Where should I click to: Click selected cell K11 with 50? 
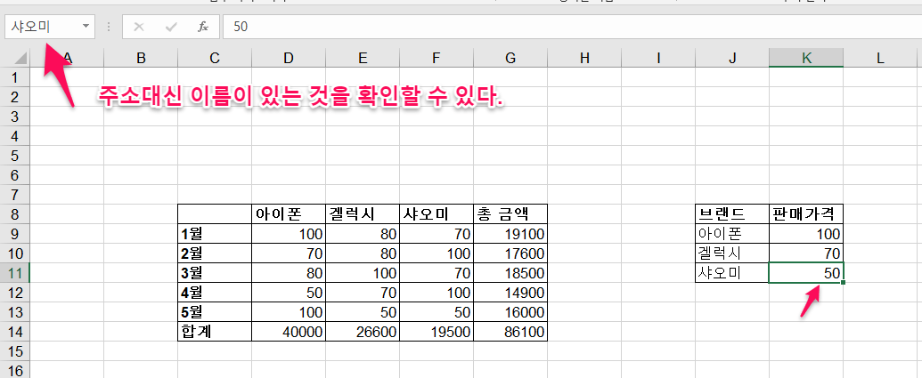point(806,273)
